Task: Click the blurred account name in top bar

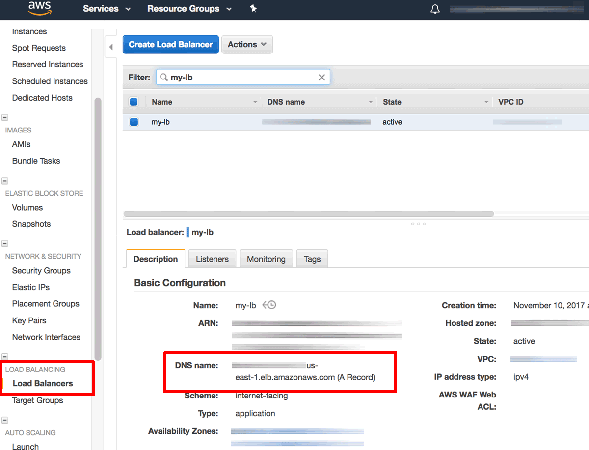Action: pyautogui.click(x=518, y=9)
